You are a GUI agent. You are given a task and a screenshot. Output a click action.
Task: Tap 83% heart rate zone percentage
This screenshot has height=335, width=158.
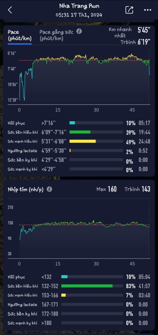point(131,286)
